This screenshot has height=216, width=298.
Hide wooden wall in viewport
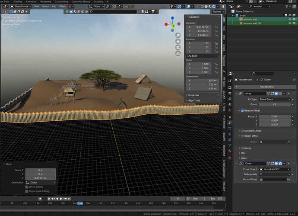290,19
